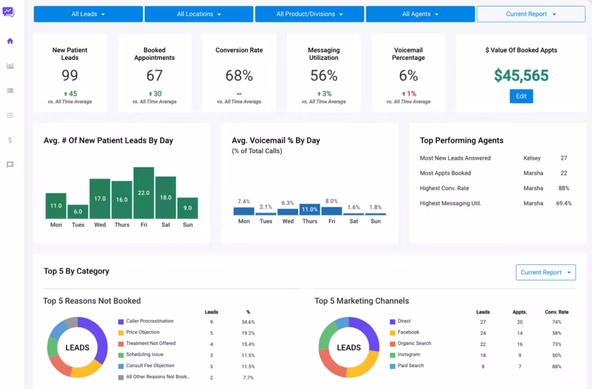592x389 pixels.
Task: Click Caller Procrastination purple legend swatch
Action: pyautogui.click(x=121, y=322)
